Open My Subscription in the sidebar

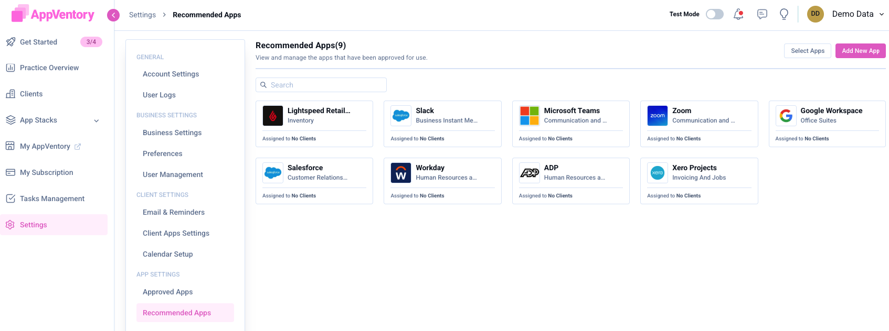[x=46, y=172]
